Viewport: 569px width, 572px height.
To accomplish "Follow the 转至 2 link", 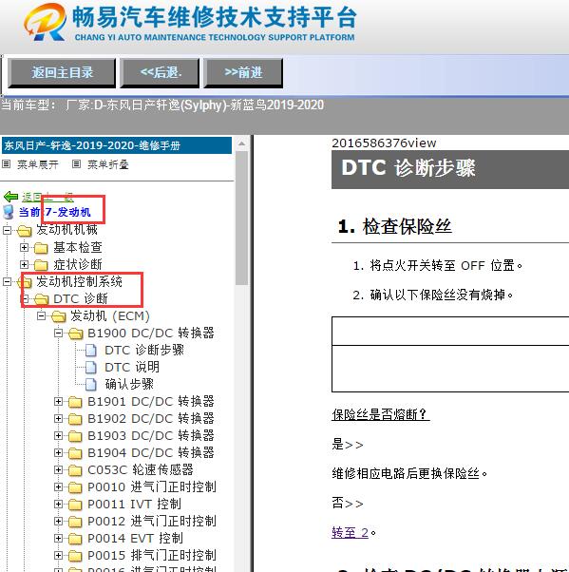I will (x=351, y=533).
